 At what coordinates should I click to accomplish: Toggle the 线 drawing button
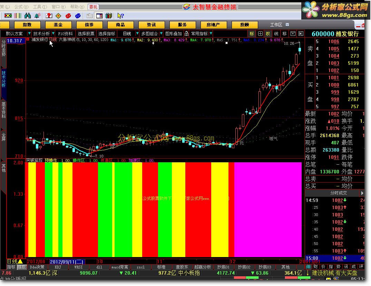[276, 34]
